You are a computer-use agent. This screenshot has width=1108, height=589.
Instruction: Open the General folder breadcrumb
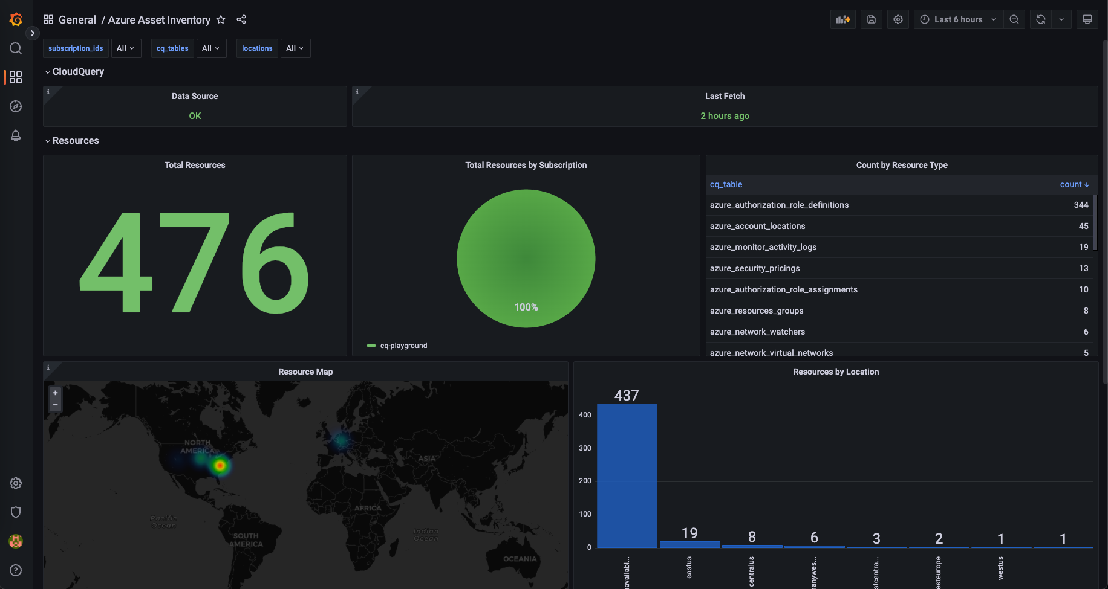(77, 19)
